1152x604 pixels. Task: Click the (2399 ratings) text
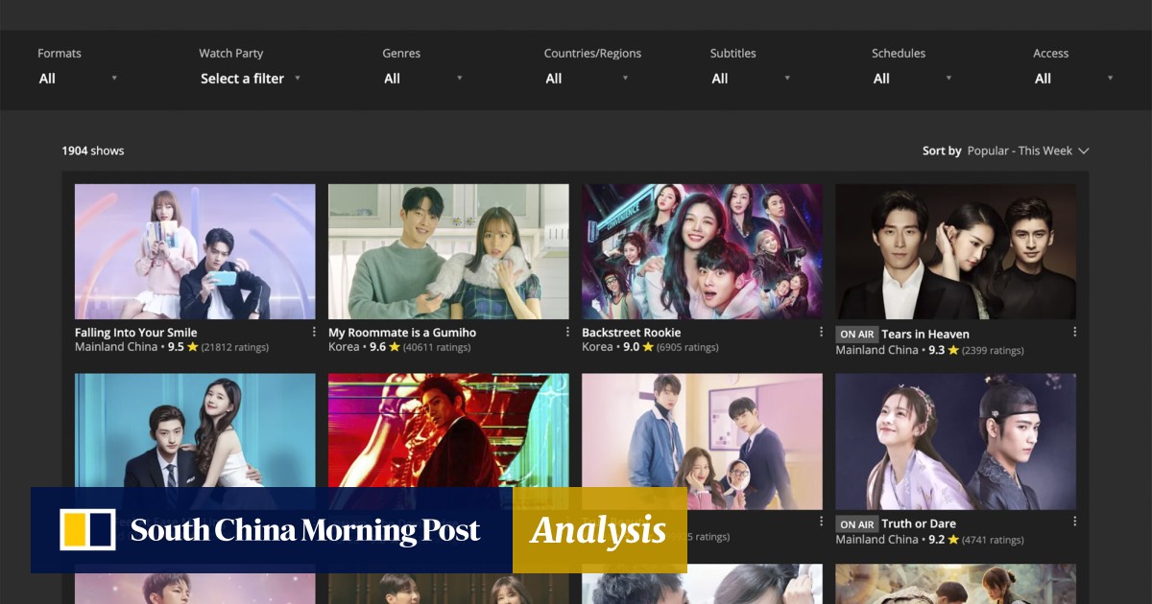pos(993,350)
